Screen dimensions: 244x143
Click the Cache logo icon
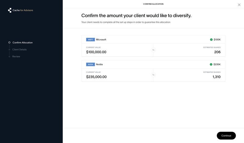coord(10,10)
